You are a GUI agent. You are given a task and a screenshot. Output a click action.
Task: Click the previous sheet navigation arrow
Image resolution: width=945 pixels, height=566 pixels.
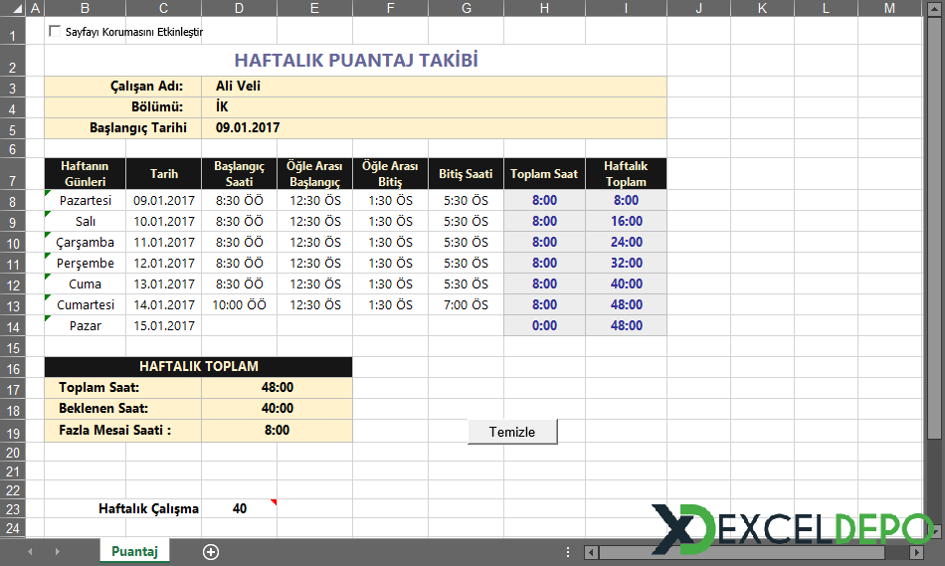click(30, 551)
